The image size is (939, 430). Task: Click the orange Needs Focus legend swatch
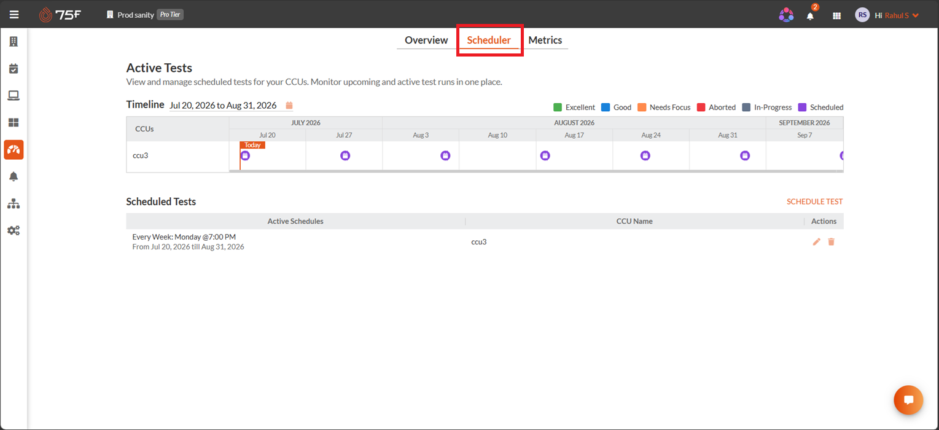coord(642,107)
